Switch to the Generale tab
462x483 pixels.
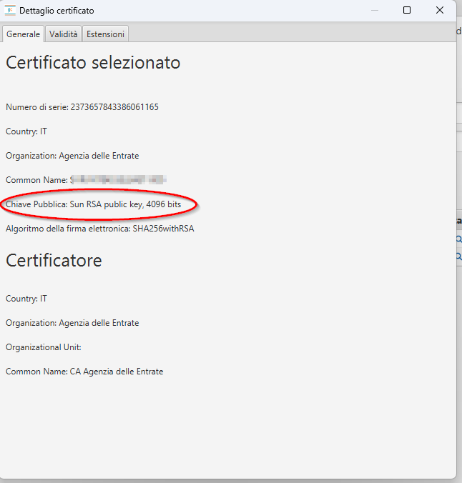click(23, 34)
